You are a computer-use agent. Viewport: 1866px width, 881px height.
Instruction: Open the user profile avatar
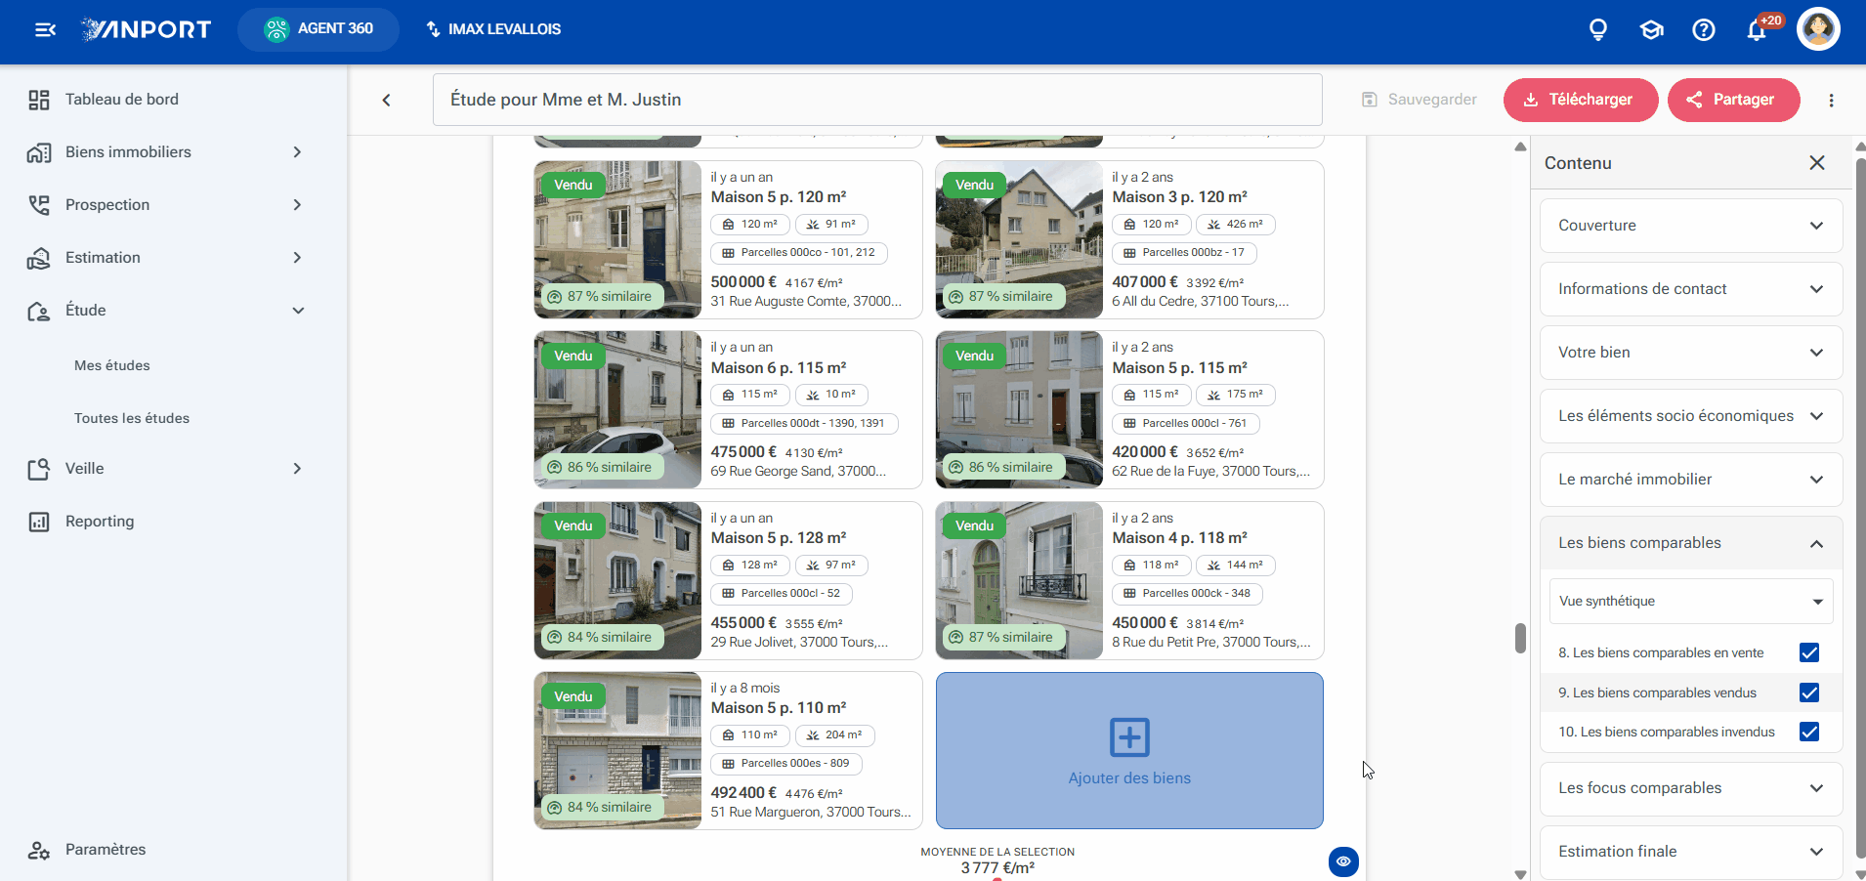1818,28
